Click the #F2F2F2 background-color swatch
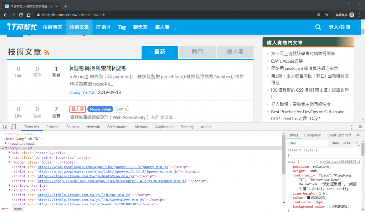Image resolution: width=365 pixels, height=212 pixels. pyautogui.click(x=330, y=206)
